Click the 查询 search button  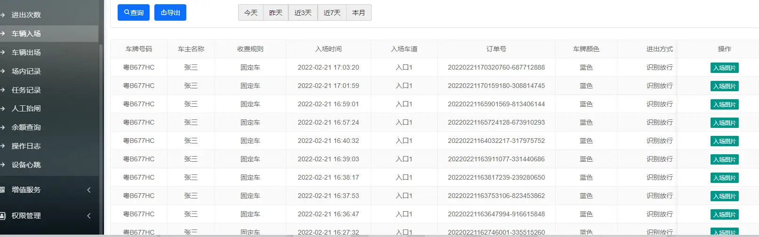point(134,13)
